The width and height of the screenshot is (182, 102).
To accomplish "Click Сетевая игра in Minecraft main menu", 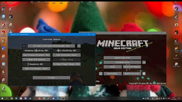I will (x=123, y=62).
